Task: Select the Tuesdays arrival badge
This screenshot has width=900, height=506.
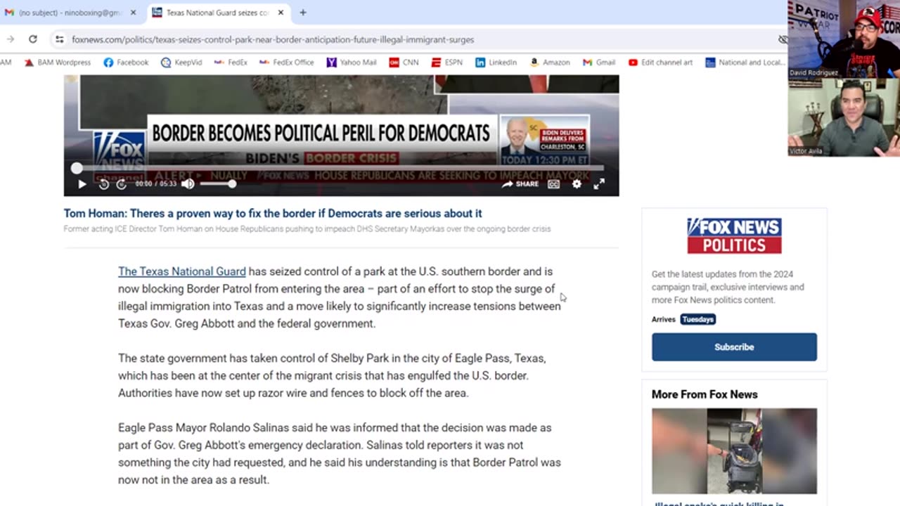Action: pos(697,319)
